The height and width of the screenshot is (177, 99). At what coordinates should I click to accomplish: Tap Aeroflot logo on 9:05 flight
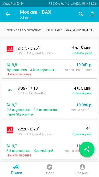[10, 90]
